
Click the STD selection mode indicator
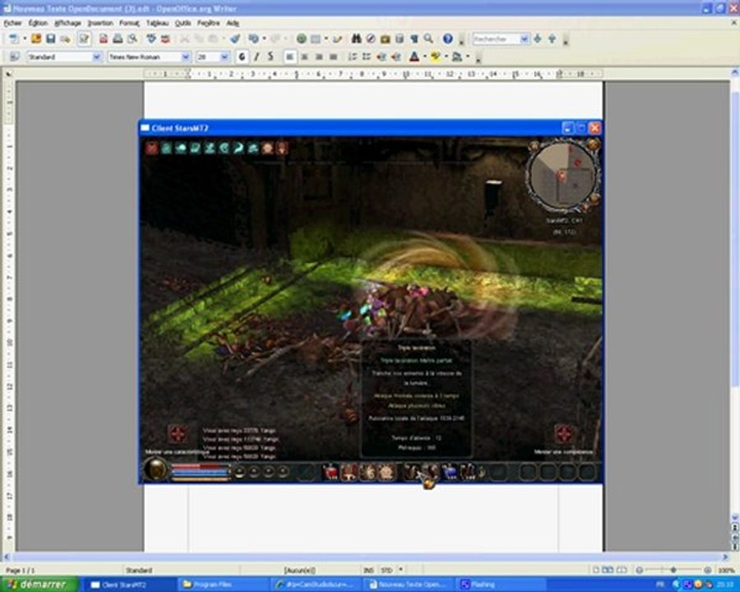pos(386,571)
